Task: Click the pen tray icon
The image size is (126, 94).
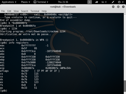Action: tap(113, 2)
